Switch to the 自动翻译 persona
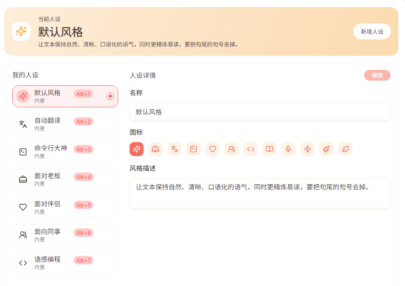Screen dimensions: 405x286 click(65, 124)
